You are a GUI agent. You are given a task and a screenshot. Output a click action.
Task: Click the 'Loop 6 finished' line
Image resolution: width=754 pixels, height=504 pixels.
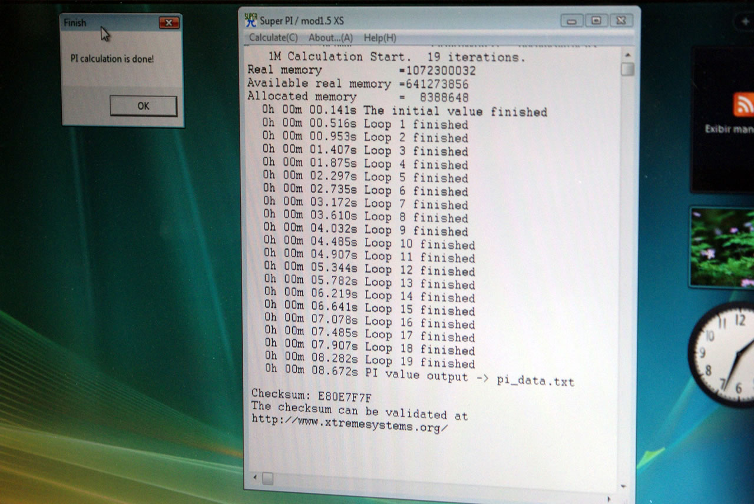click(365, 191)
